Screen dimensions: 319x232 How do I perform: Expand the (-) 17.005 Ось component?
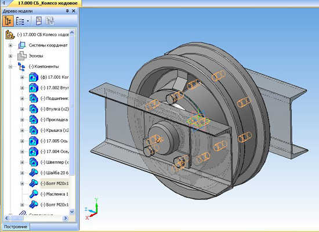coord(22,141)
